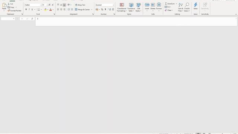The width and height of the screenshot is (238, 134).
Task: Copy the selection using the Copy button
Action: [11, 7]
